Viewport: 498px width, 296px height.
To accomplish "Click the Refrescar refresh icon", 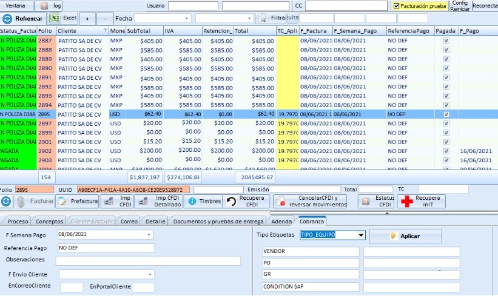I will tap(7, 19).
